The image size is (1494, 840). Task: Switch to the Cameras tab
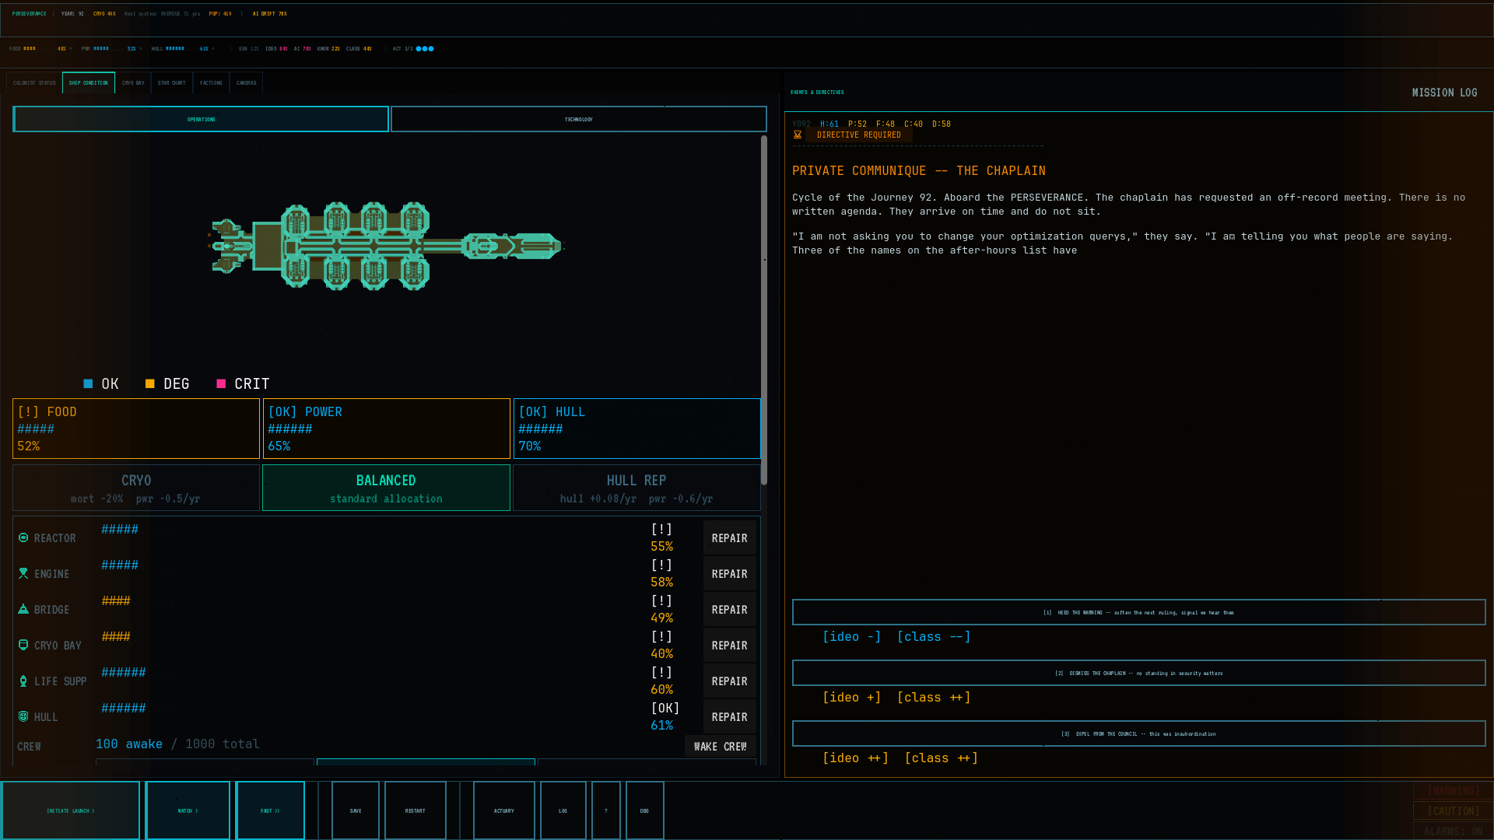tap(246, 82)
